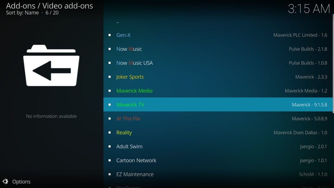334x188 pixels.
Task: Click the 'Maverick PLC Limited - 1.6' text
Action: click(300, 35)
